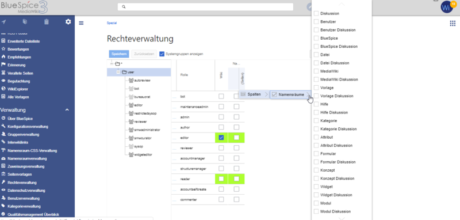Check the MediaWiki namespace checkbox

point(316,71)
